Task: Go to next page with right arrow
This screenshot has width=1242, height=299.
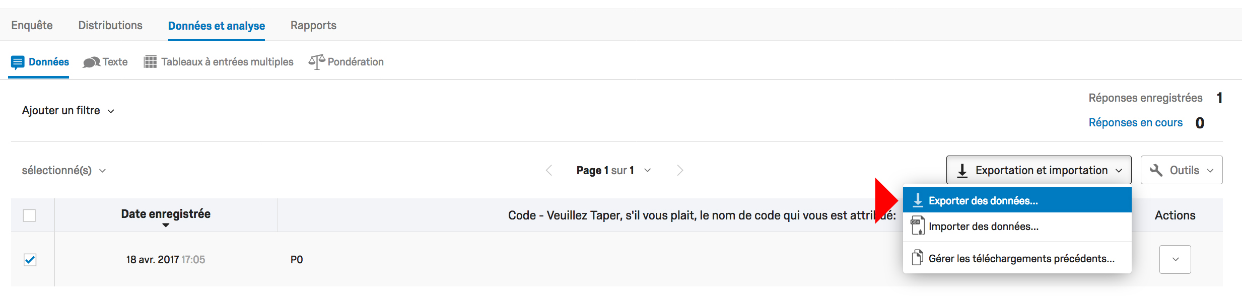Action: [680, 171]
